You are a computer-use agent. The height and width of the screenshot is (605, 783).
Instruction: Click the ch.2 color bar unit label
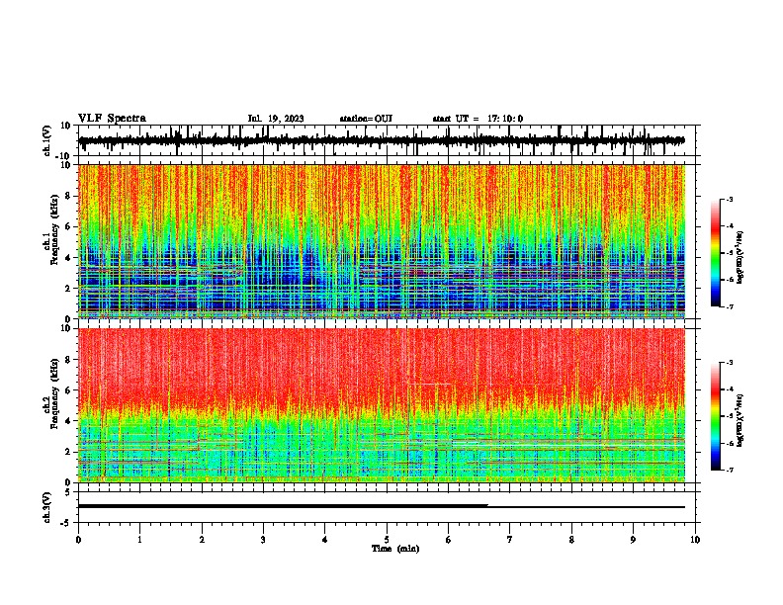pyautogui.click(x=740, y=420)
